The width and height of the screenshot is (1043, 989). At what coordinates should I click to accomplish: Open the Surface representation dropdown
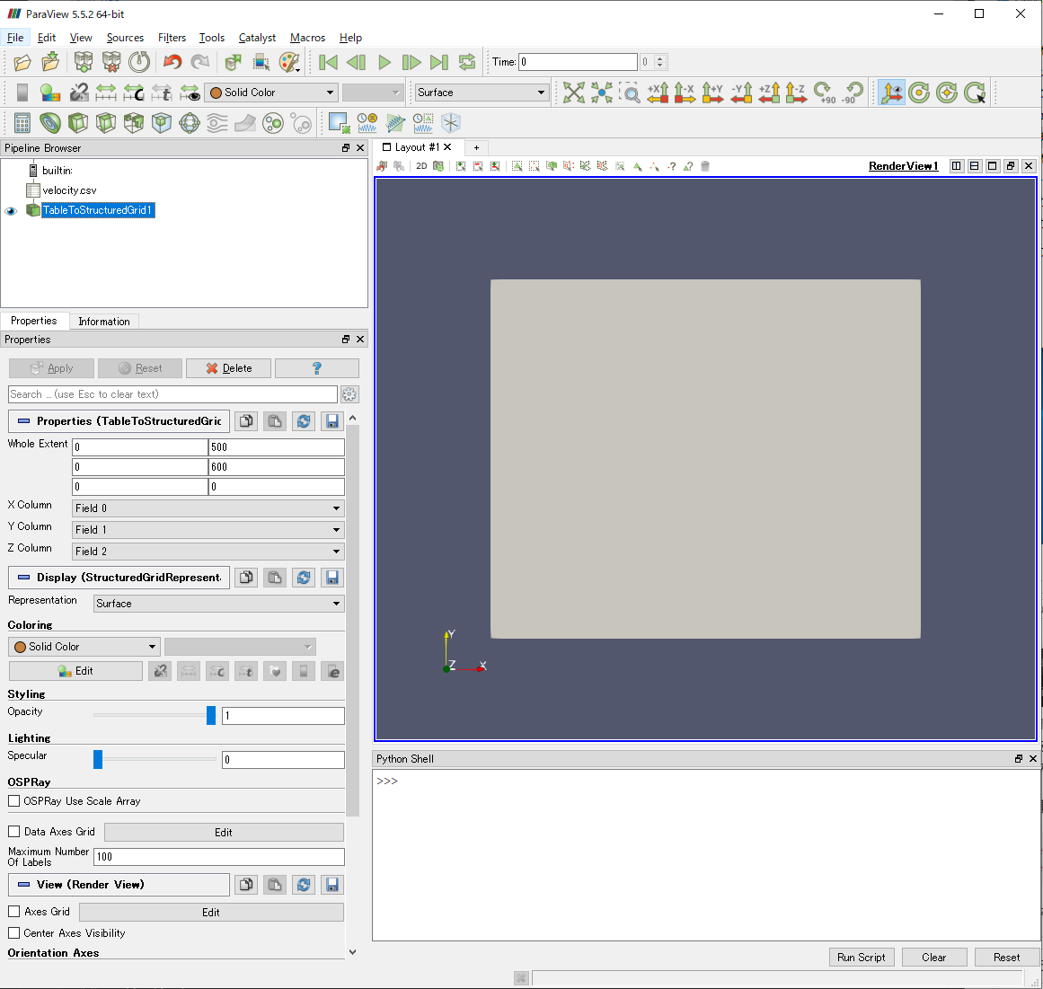[217, 603]
